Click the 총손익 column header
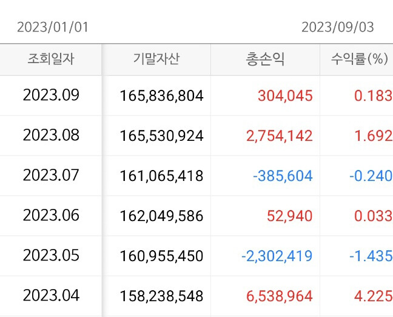 [x=266, y=60]
